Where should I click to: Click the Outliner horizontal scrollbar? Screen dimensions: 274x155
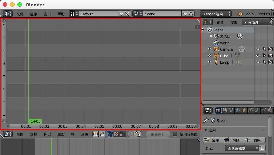[x=228, y=102]
